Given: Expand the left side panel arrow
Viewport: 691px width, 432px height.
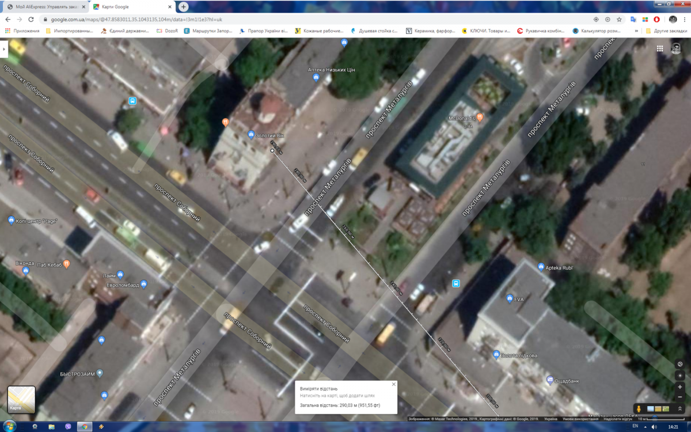Looking at the screenshot, I should click(3, 49).
